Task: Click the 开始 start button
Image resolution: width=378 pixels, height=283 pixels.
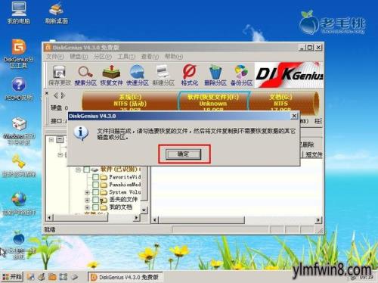Action: coord(12,277)
